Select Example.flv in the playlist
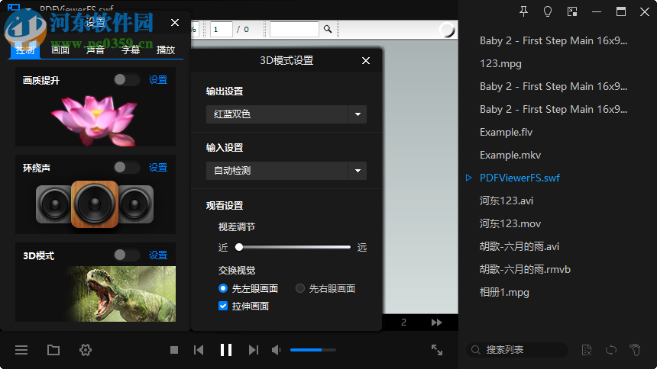The width and height of the screenshot is (657, 369). 507,132
